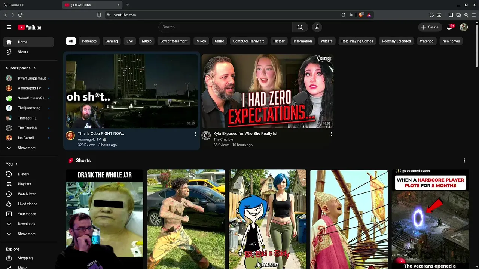
Task: Open the Ed, Edd n Eddy short
Action: pyautogui.click(x=268, y=219)
